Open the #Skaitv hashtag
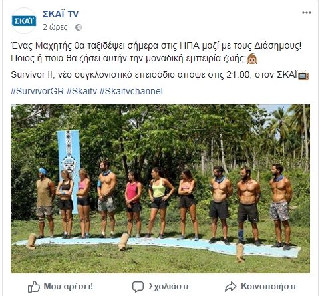 pyautogui.click(x=82, y=91)
